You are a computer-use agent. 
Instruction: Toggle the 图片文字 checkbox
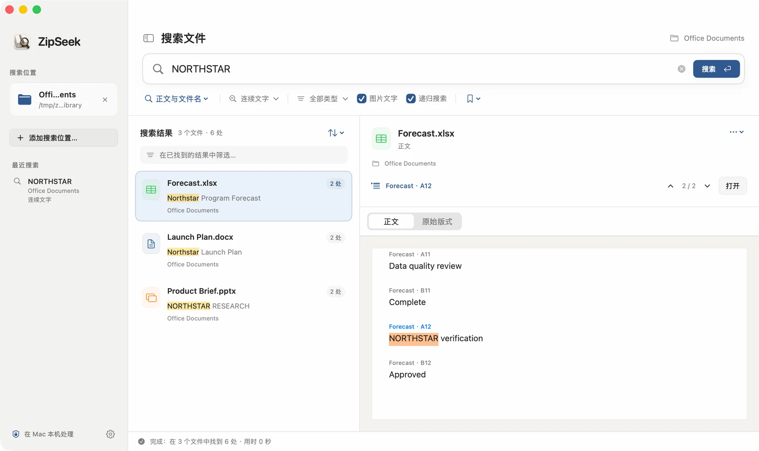point(361,99)
